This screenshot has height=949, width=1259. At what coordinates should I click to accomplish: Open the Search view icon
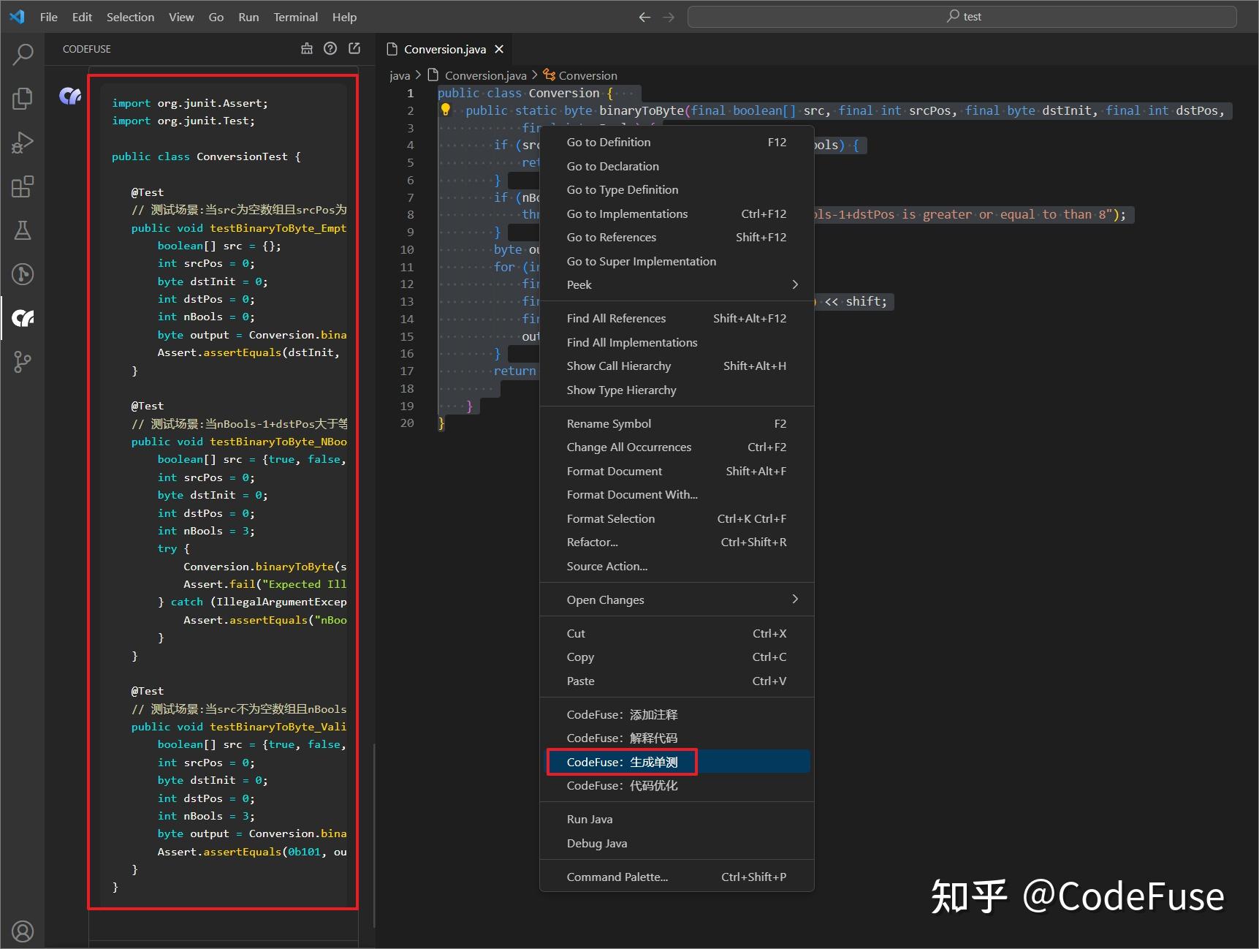[x=22, y=54]
